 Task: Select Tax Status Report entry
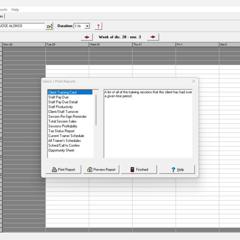point(61,131)
